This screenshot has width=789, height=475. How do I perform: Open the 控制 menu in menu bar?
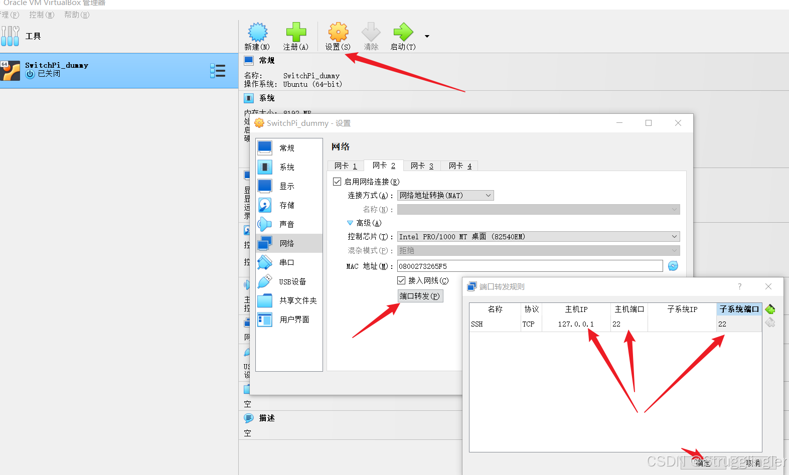tap(42, 15)
